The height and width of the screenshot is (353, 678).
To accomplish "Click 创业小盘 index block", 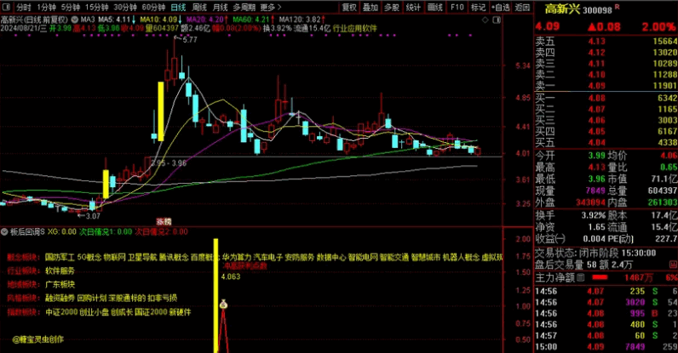I will 95,312.
